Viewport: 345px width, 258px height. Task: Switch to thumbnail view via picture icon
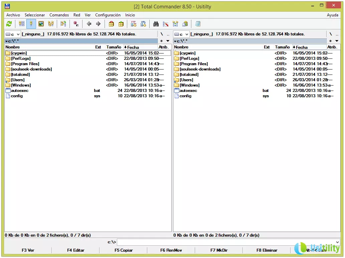pos(41,24)
